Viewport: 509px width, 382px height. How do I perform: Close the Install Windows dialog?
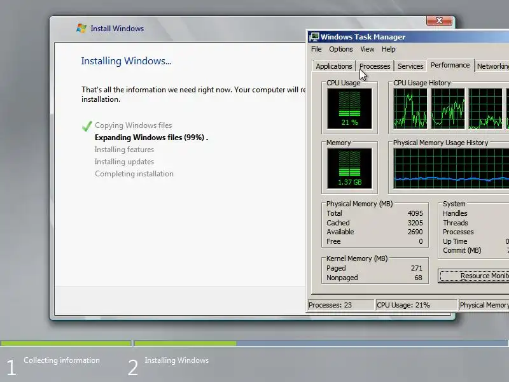[x=439, y=20]
